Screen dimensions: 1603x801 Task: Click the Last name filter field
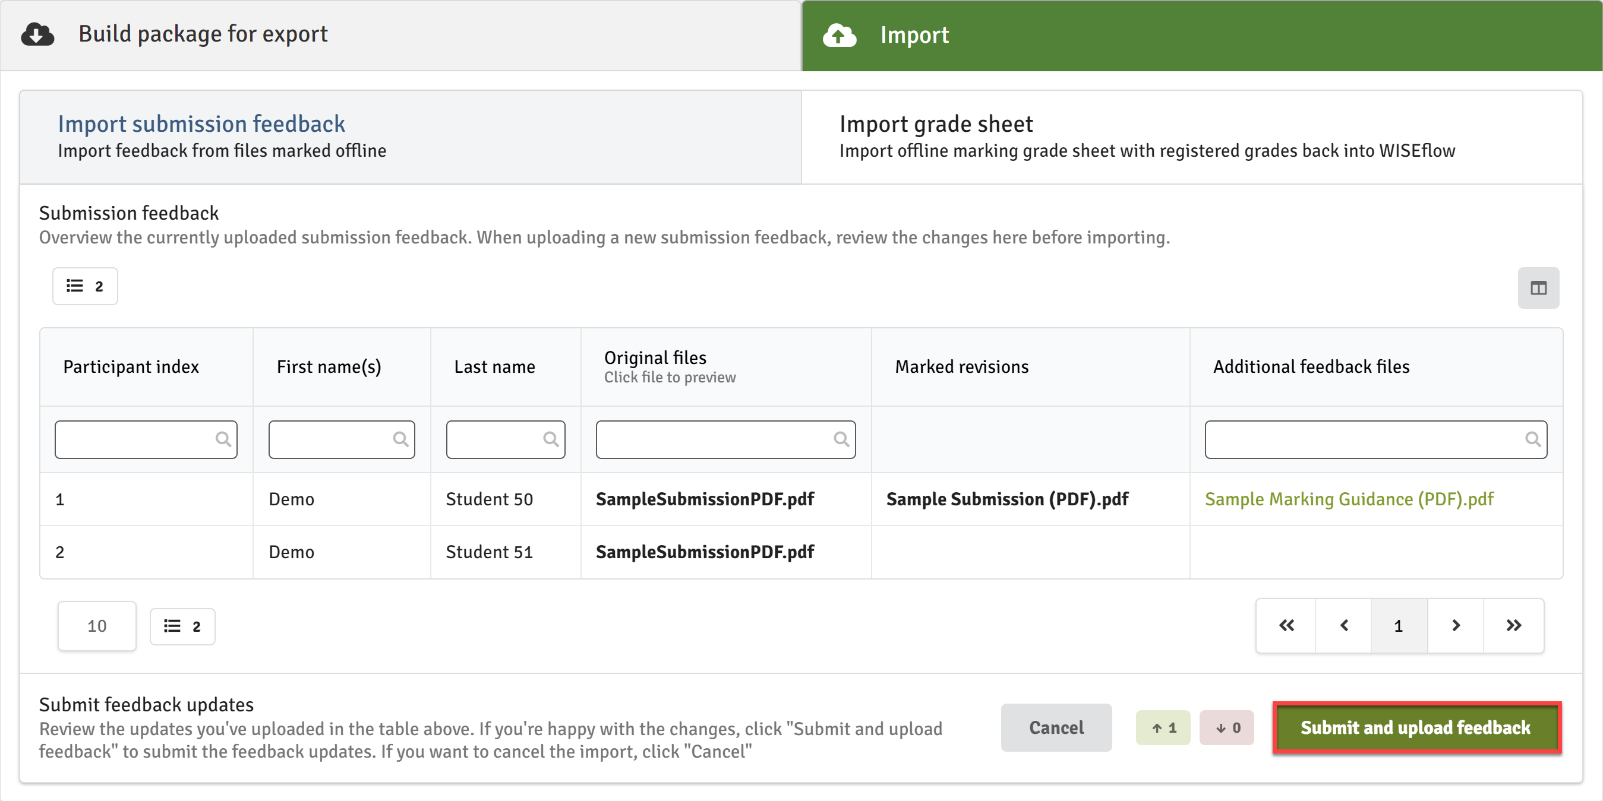click(505, 439)
